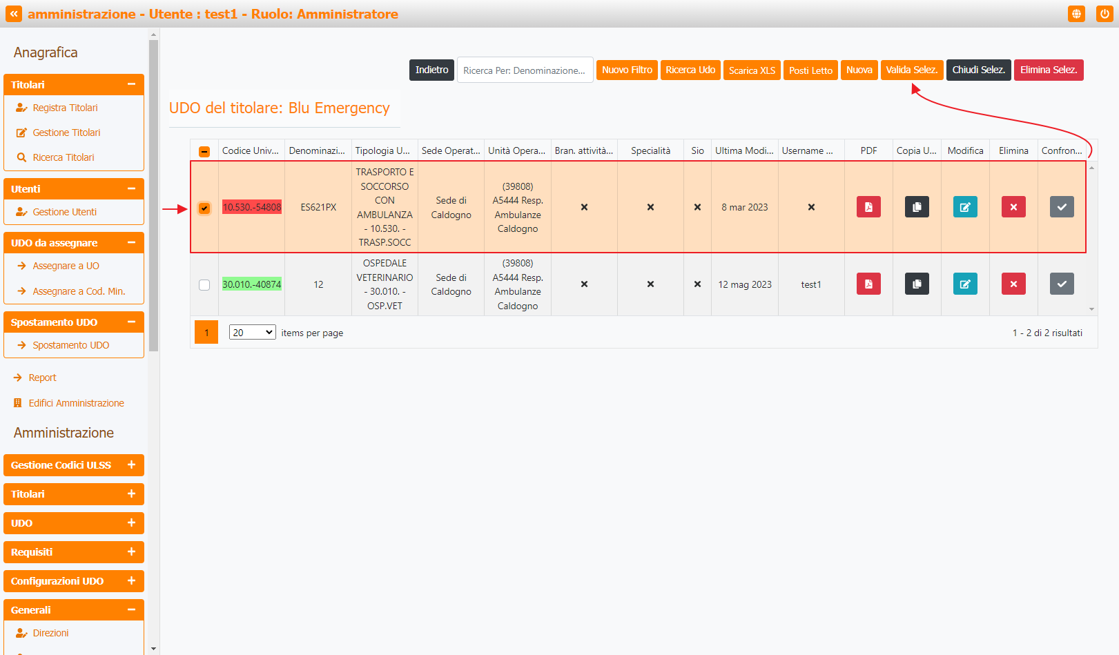Viewport: 1119px width, 655px height.
Task: Click gray checkmark confronto icon in first row
Action: coord(1062,207)
